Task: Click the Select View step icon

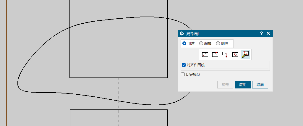Action: [205, 54]
